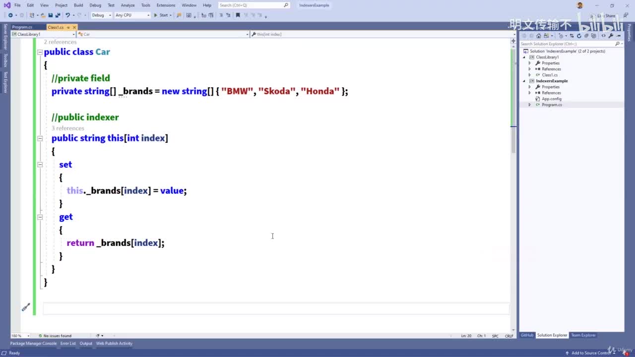Open the Error List tab
Screen dimensions: 635x357
click(x=68, y=343)
